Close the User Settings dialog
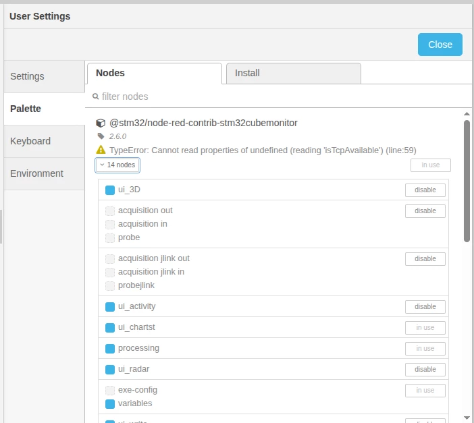474x423 pixels. pyautogui.click(x=440, y=45)
